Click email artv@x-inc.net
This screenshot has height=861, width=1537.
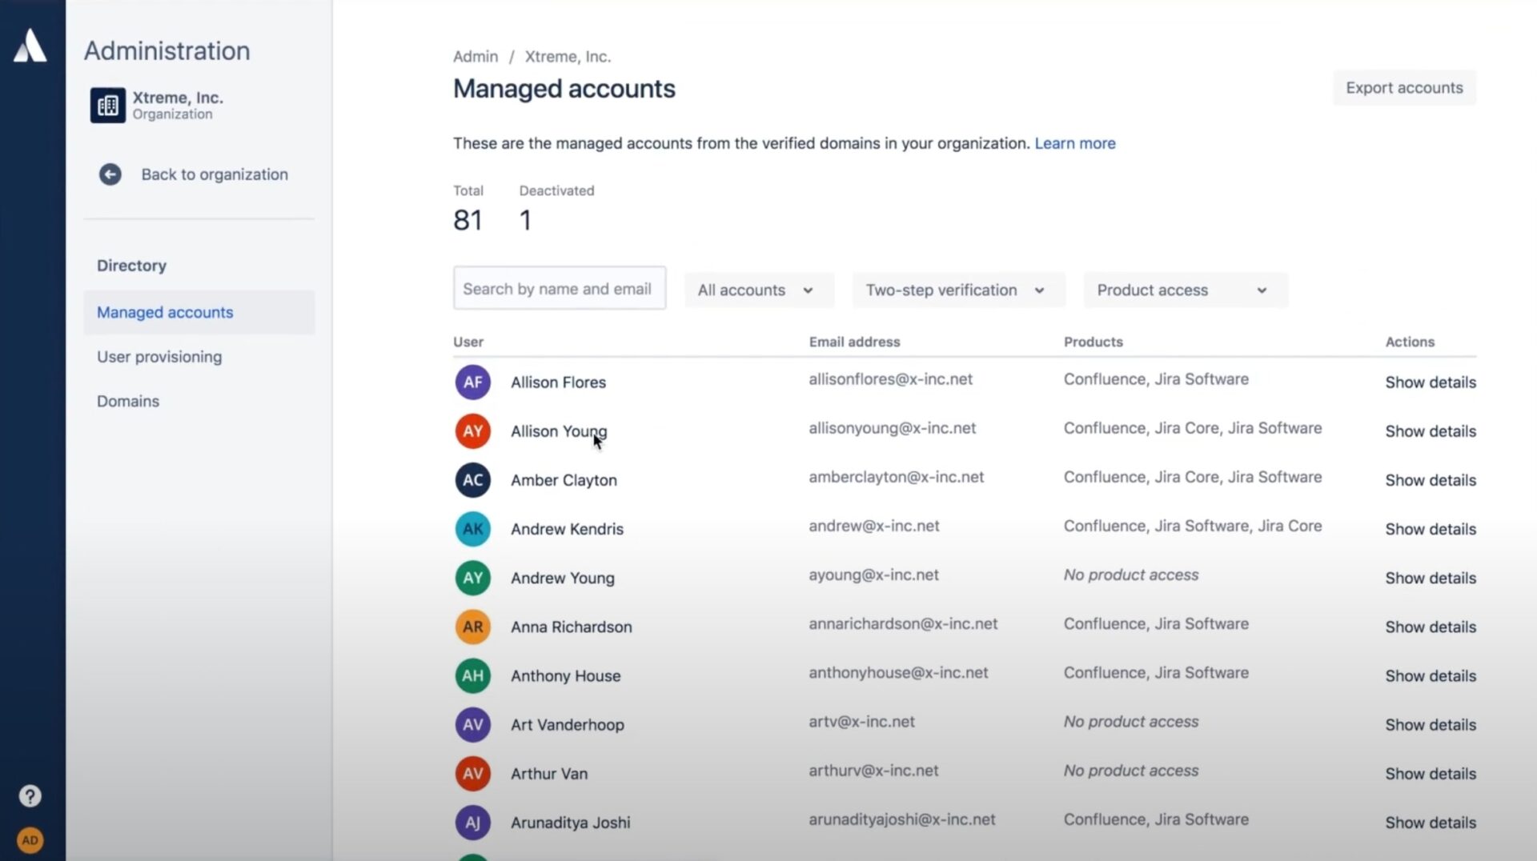coord(861,721)
